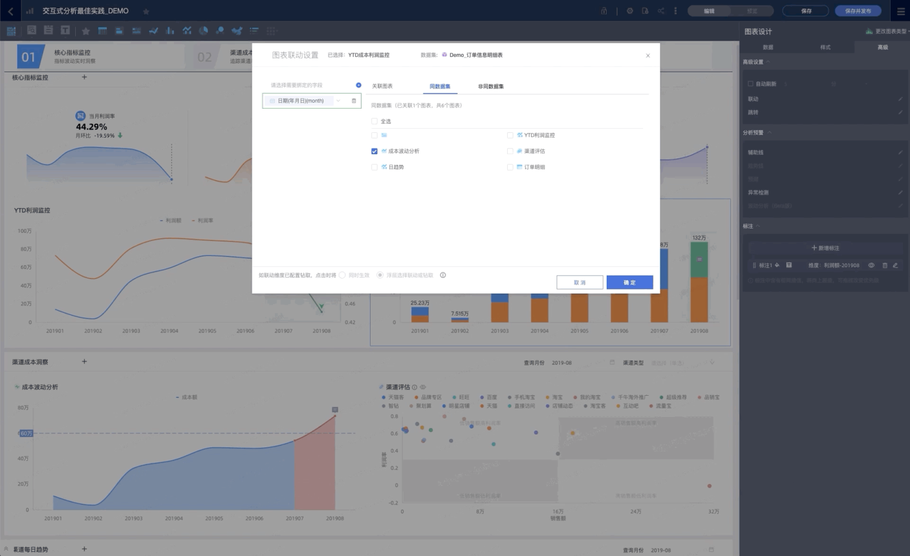
Task: Open more chart types grid icon
Action: [x=272, y=30]
